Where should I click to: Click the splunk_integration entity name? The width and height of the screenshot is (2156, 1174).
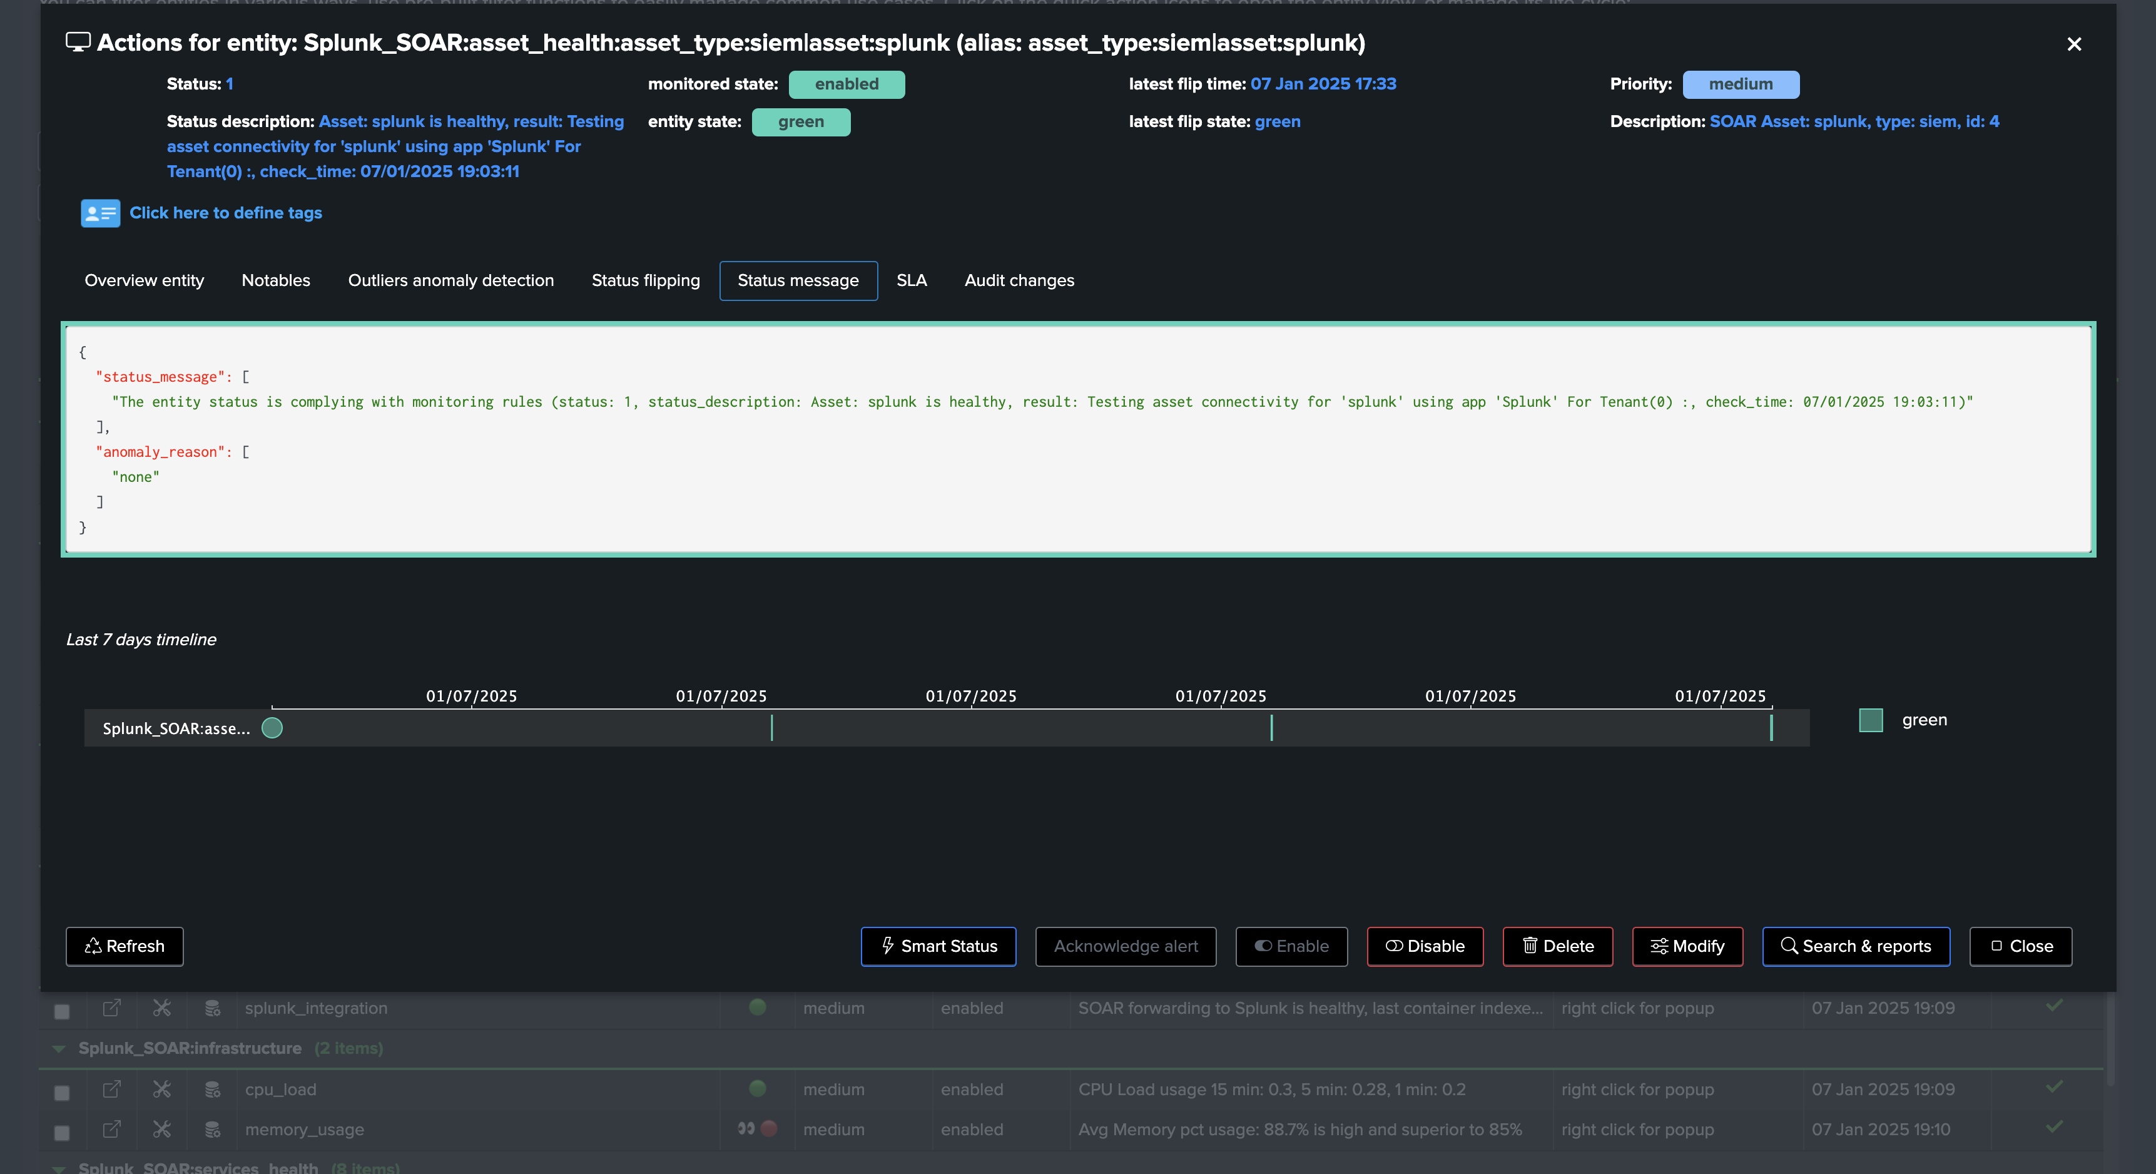coord(315,1008)
